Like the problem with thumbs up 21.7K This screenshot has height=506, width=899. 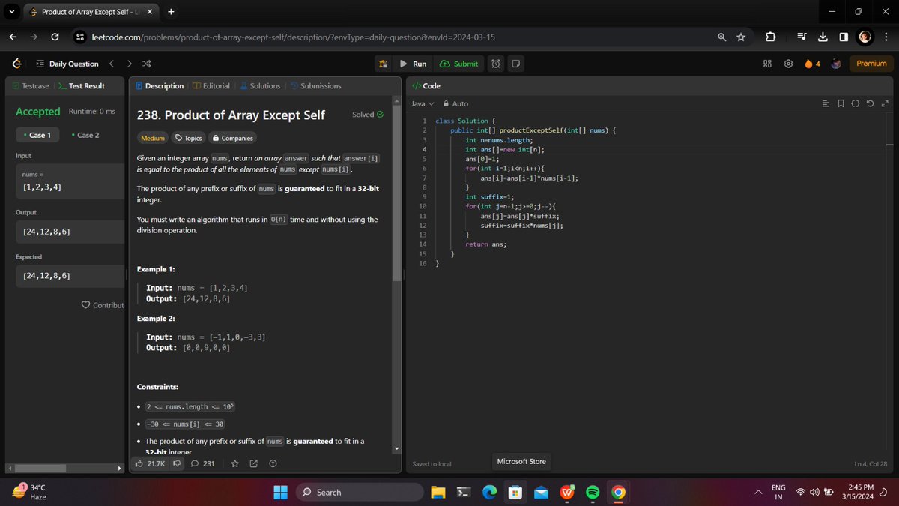pos(151,464)
